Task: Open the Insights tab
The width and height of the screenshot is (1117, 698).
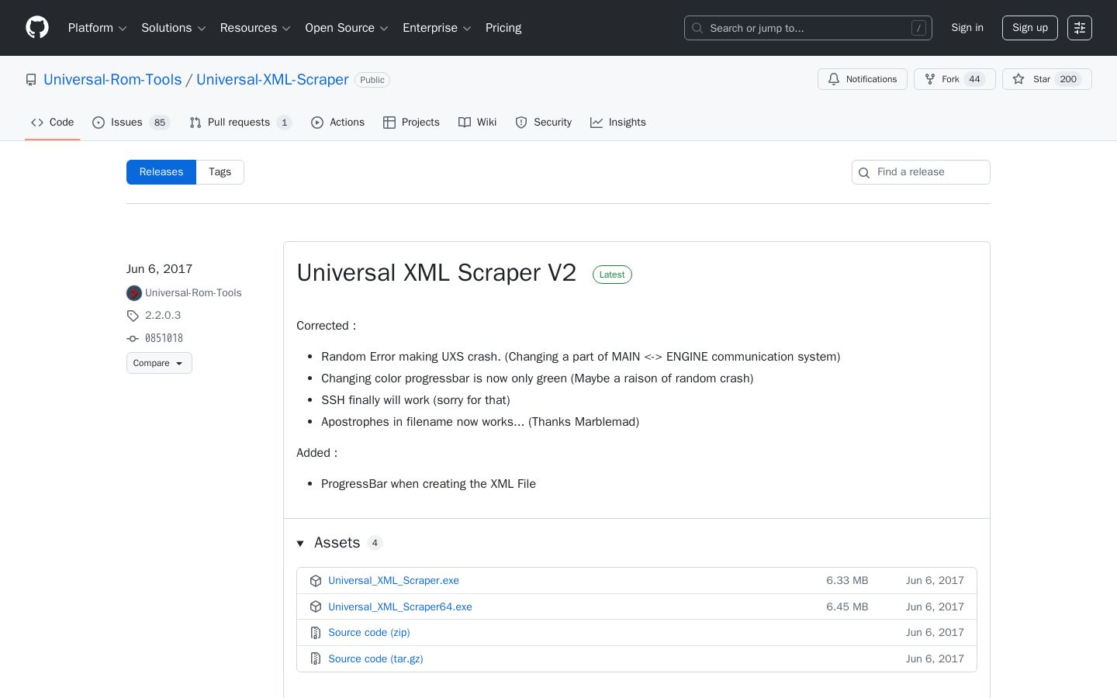Action: pyautogui.click(x=618, y=123)
